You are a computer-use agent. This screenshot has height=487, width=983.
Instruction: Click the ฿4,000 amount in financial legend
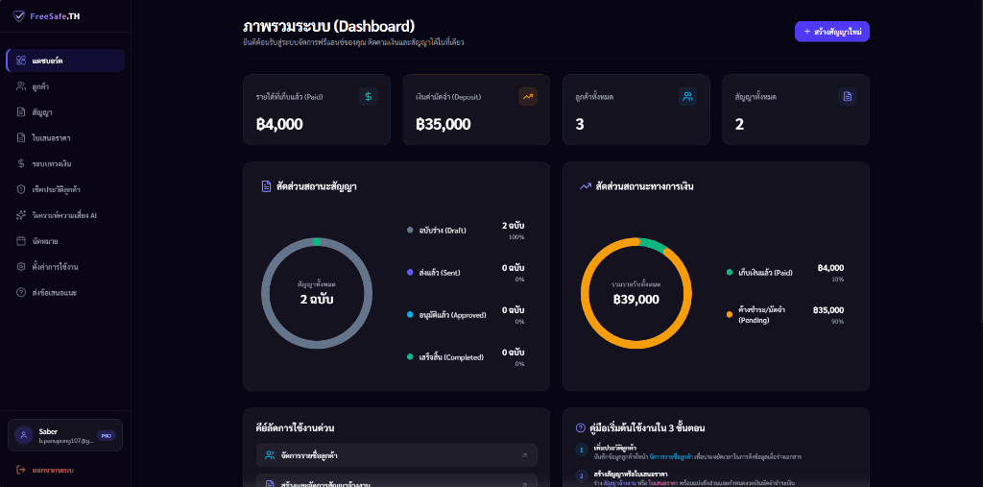(x=830, y=268)
